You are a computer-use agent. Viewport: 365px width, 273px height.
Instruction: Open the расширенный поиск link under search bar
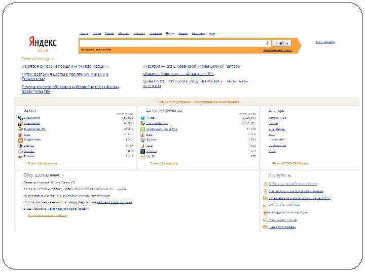pyautogui.click(x=277, y=50)
